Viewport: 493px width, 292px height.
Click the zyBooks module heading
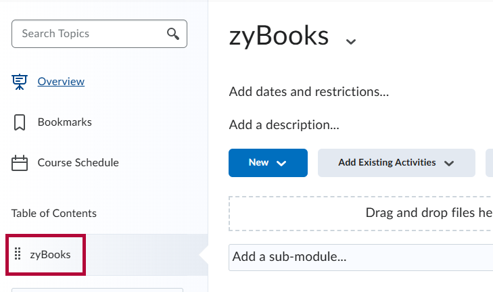(x=279, y=36)
